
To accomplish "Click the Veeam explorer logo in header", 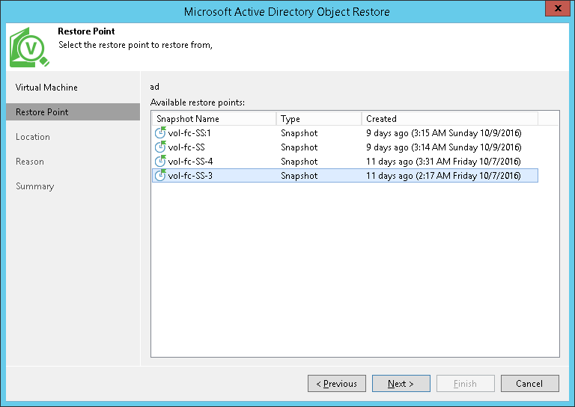I will [x=29, y=47].
